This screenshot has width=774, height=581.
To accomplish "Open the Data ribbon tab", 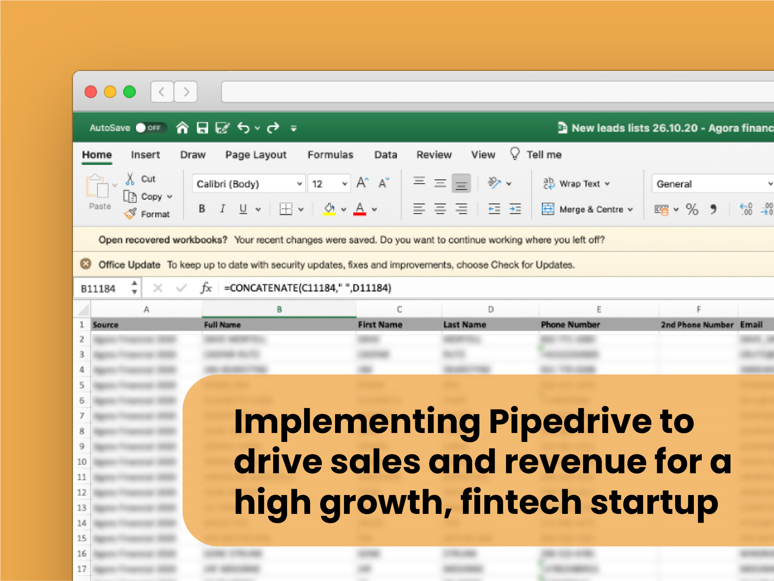I will 386,155.
